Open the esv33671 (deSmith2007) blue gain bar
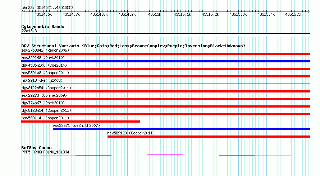Viewport: 320px width, 176px height. click(181, 129)
